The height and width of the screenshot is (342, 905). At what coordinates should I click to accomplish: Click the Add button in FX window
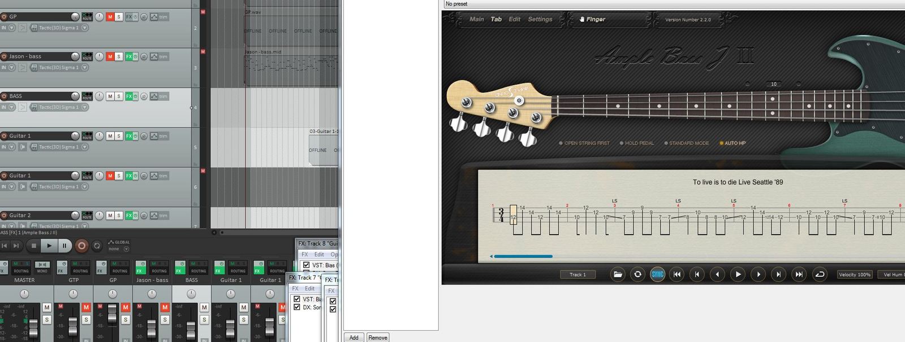coord(354,337)
